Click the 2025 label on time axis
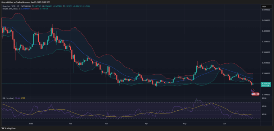274x131 pixels. [31, 124]
